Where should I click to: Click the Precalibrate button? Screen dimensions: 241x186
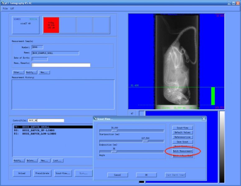pos(42,173)
